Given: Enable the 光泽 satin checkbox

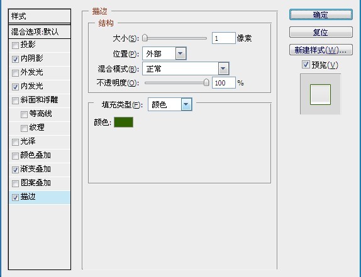Looking at the screenshot, I should [15, 142].
